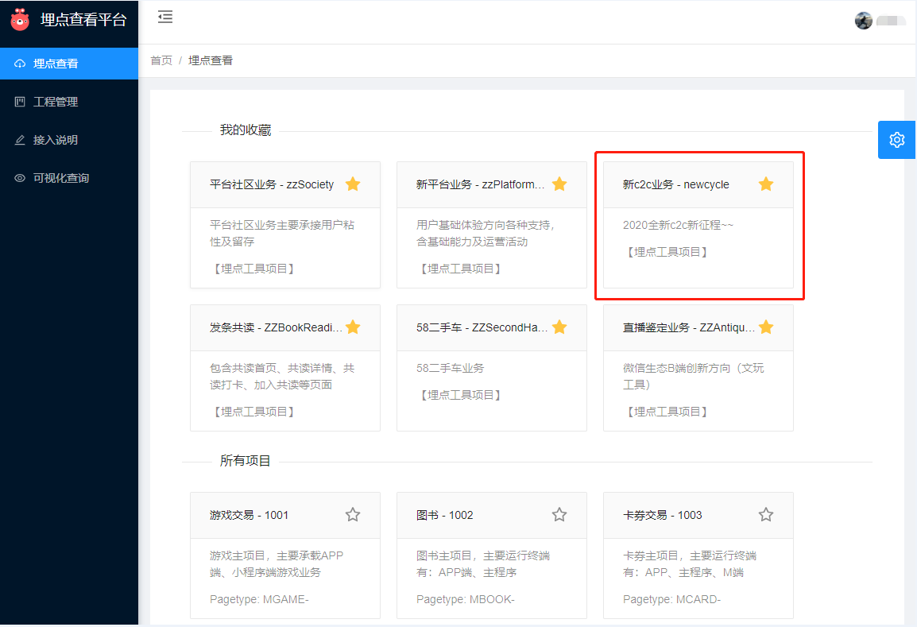Viewport: 917px width, 627px height.
Task: Unfavorite the 平台社区业务 - zzSociety star
Action: tap(353, 184)
